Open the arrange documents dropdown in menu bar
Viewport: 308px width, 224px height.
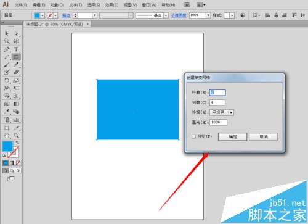pos(201,5)
